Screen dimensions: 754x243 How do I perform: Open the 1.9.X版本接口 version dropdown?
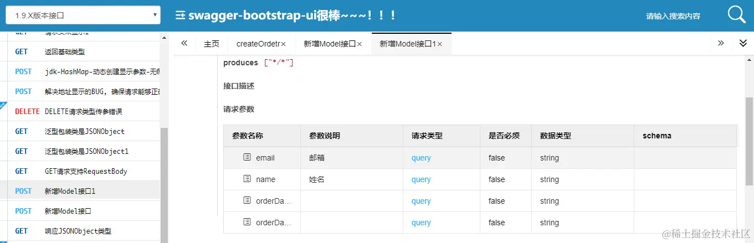[83, 15]
